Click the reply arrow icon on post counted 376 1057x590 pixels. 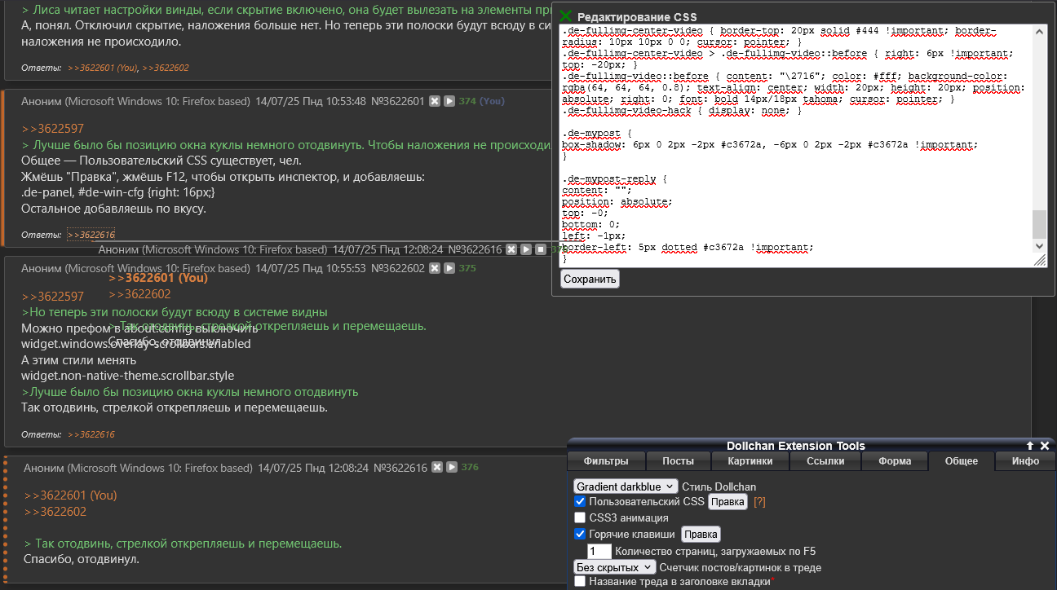452,468
